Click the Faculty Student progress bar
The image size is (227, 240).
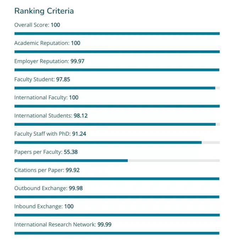117,88
